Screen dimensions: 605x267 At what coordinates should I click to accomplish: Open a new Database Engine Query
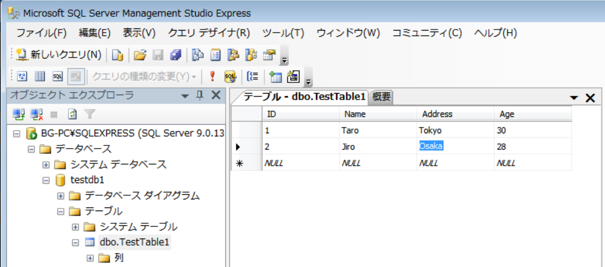coord(117,55)
